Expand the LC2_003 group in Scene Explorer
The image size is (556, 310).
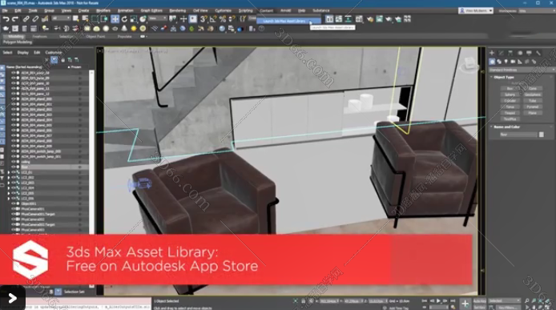point(9,183)
